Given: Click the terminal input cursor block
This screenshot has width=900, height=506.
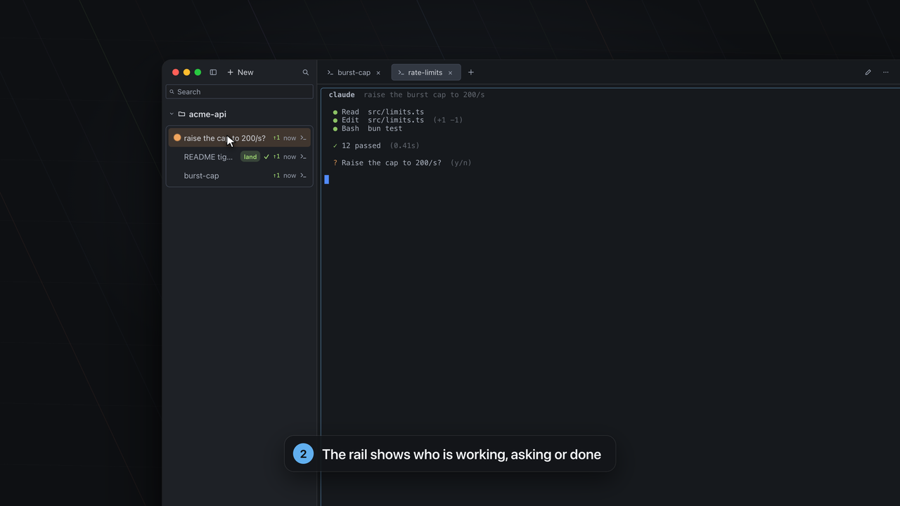Looking at the screenshot, I should 326,179.
